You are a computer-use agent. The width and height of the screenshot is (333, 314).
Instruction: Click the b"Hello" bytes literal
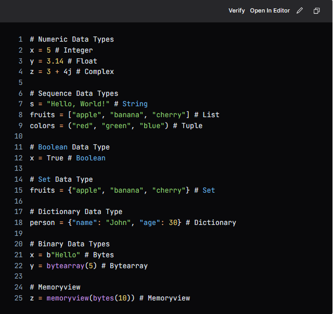pyautogui.click(x=63, y=255)
